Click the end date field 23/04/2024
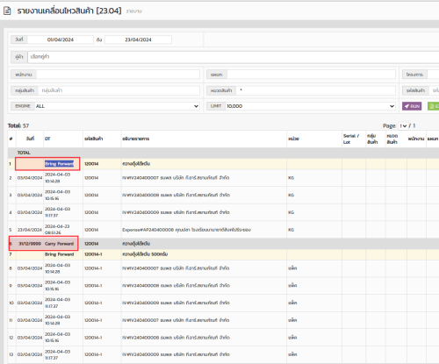Image resolution: width=439 pixels, height=364 pixels. click(138, 39)
